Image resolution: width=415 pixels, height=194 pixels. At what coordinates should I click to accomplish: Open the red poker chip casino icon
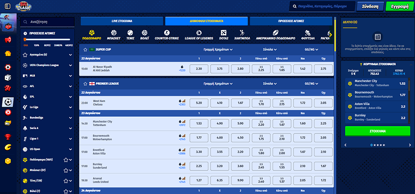tap(8, 67)
